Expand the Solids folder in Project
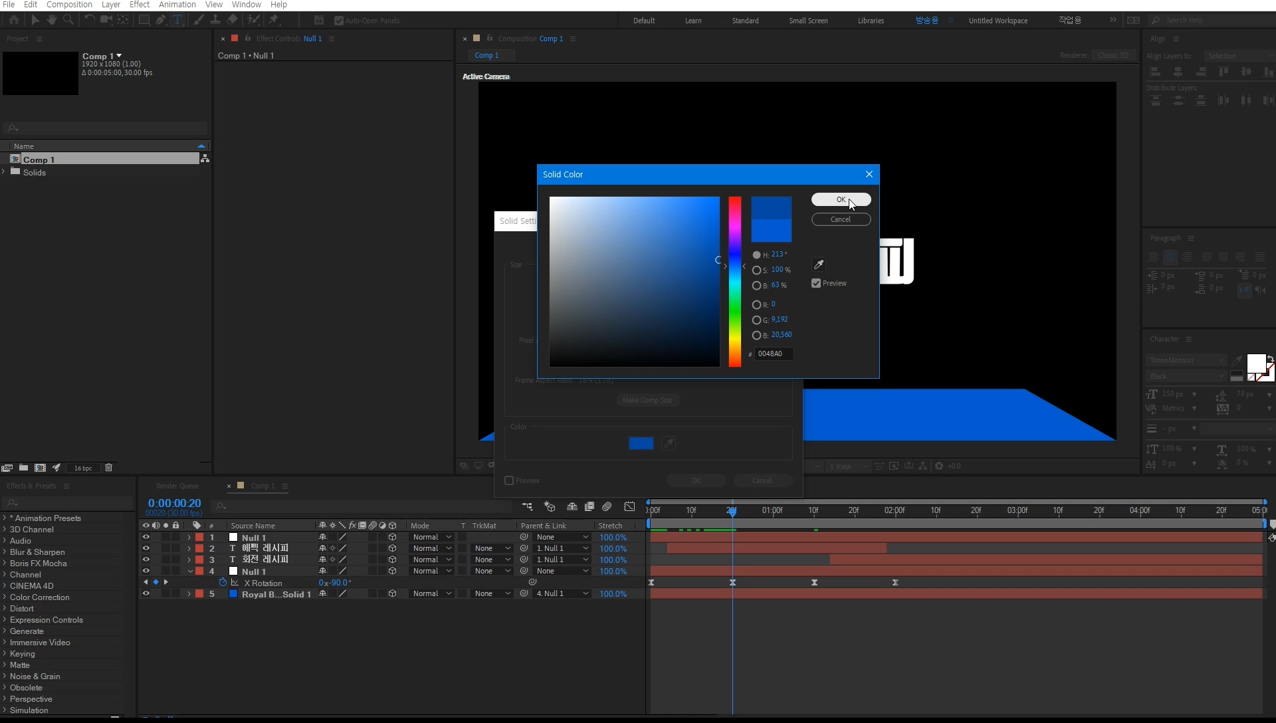Image resolution: width=1276 pixels, height=723 pixels. pos(4,172)
